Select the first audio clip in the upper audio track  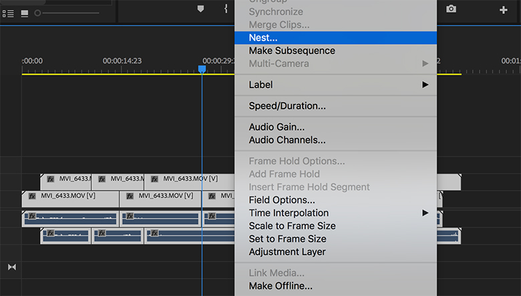[70, 219]
